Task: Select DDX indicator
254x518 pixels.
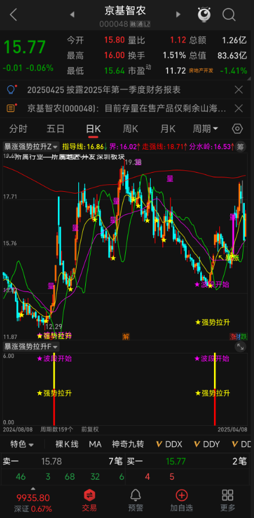Action: (x=169, y=444)
